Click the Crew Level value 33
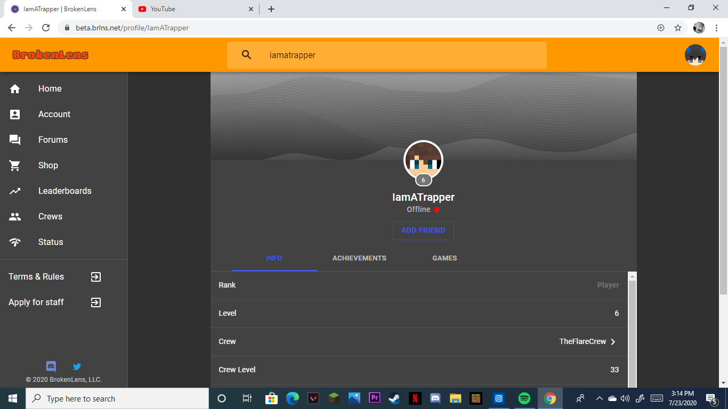Screen dimensions: 728x409 (614, 370)
